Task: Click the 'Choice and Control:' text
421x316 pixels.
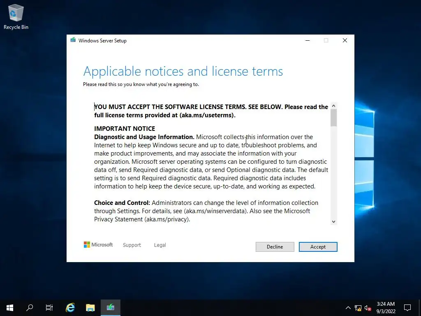Action: coord(122,202)
